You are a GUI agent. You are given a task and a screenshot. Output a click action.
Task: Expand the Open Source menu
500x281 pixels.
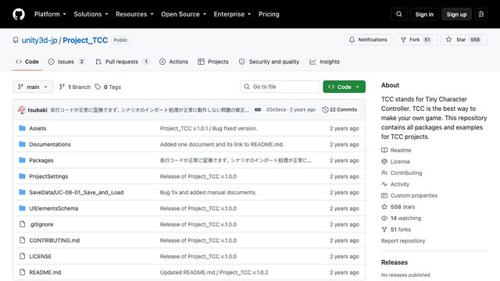(x=184, y=14)
